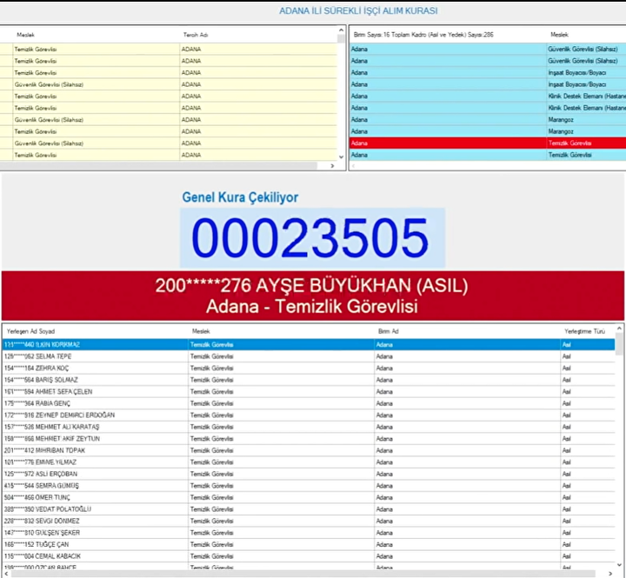Click the Genel Kura Çekiliyor label
Screen dimensions: 626x578
coord(240,197)
